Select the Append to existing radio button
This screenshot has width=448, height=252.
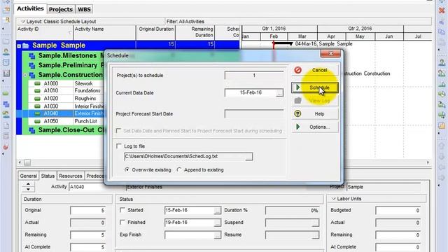179,169
